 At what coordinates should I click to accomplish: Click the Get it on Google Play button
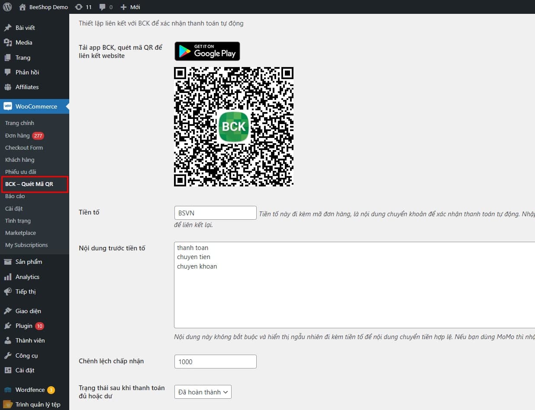207,51
